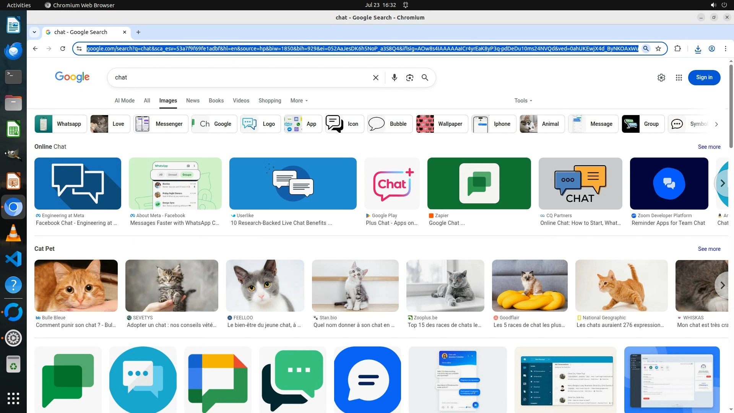This screenshot has width=734, height=413.
Task: Bookmark this page with star icon
Action: (x=658, y=49)
